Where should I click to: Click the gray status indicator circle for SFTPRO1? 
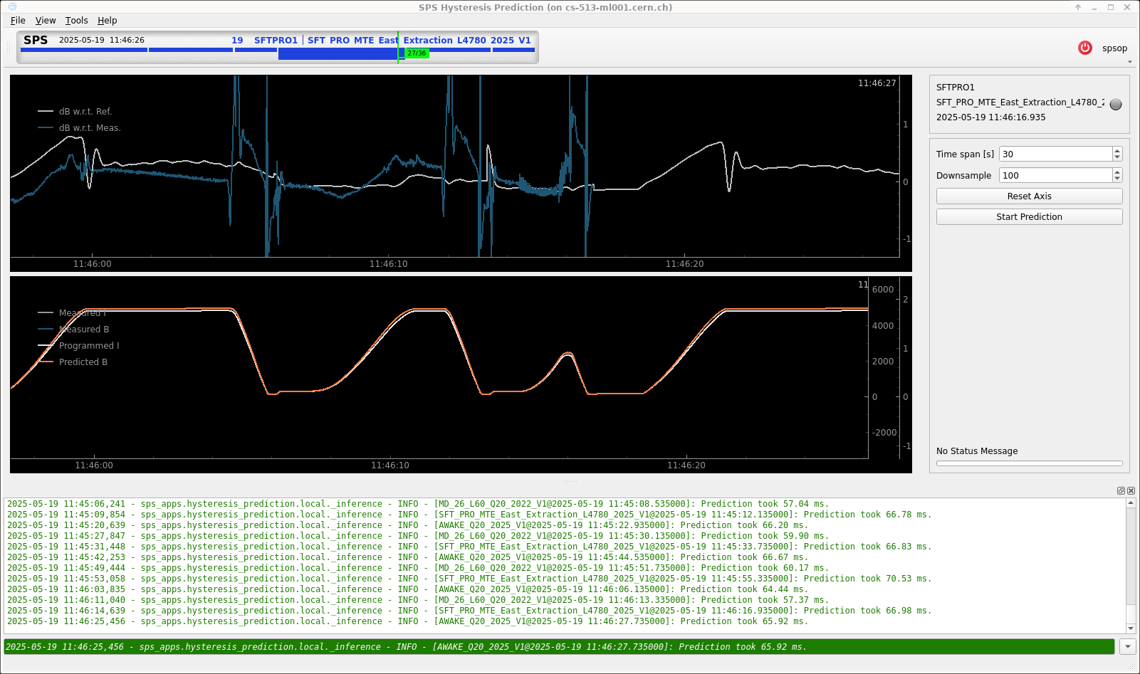(1116, 104)
